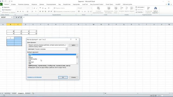Click the Decrease Font Size icon
The height and width of the screenshot is (97, 173).
[37, 8]
